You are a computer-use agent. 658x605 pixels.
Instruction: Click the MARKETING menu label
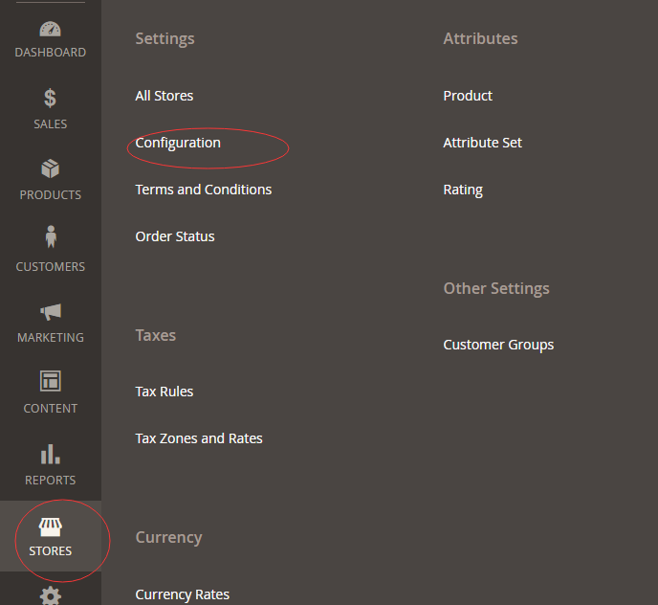point(51,338)
